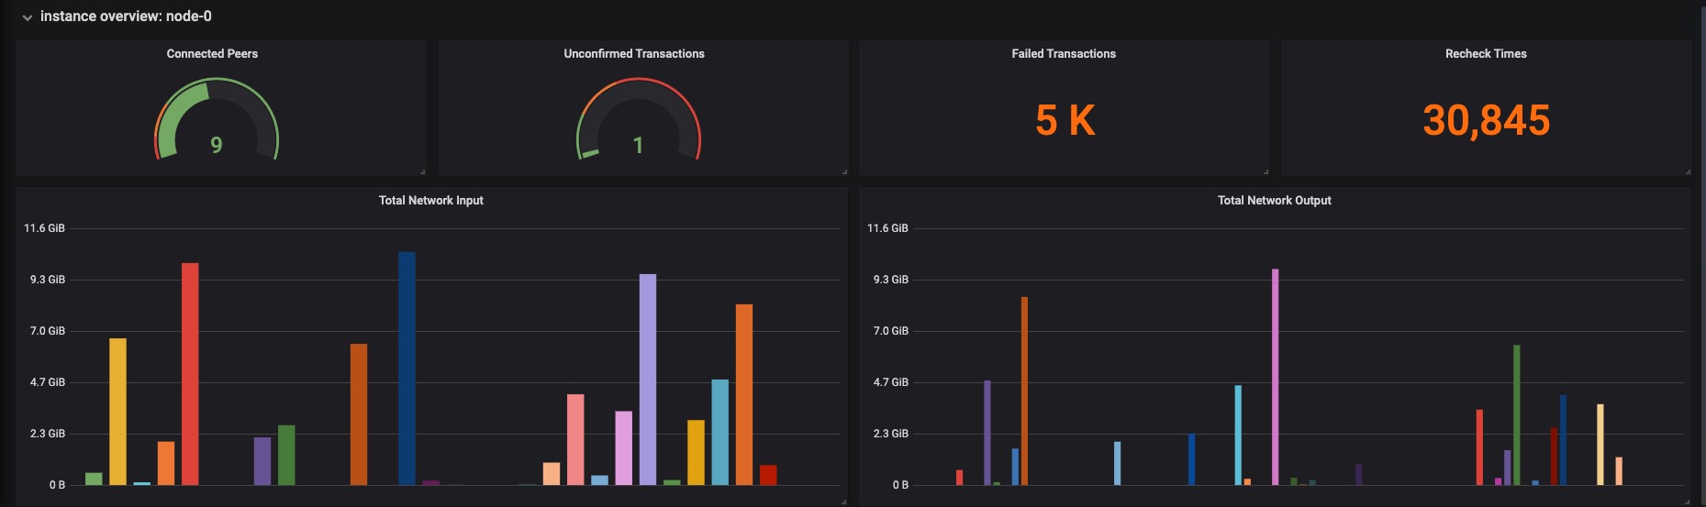1706x507 pixels.
Task: Grab the Failed Transactions panel corner resize handle
Action: click(x=1266, y=171)
